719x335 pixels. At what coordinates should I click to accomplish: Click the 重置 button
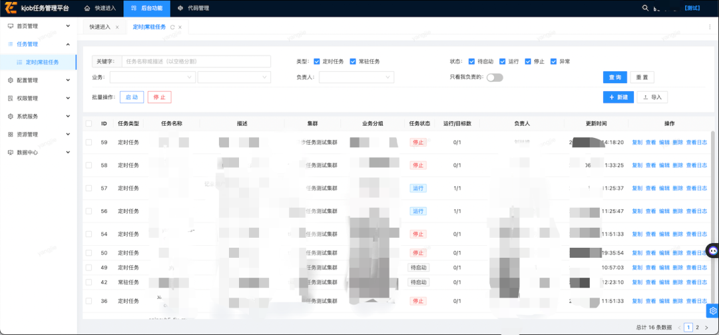tap(642, 77)
